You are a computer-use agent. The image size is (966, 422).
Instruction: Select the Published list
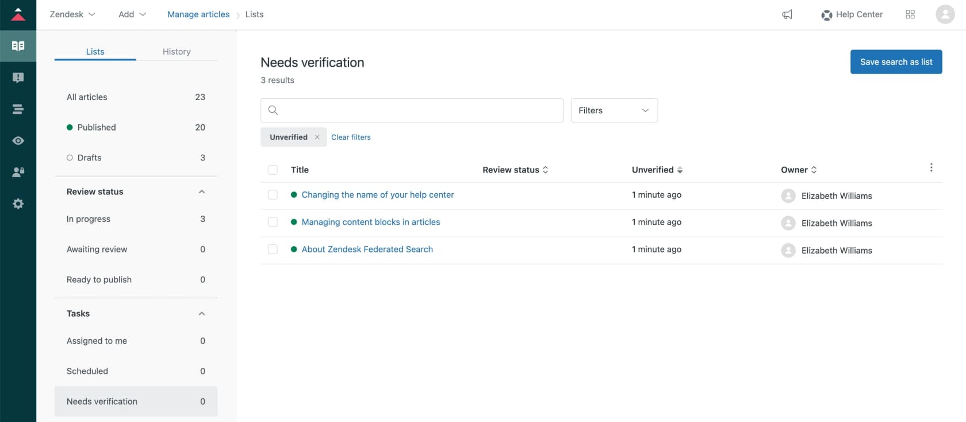point(136,127)
